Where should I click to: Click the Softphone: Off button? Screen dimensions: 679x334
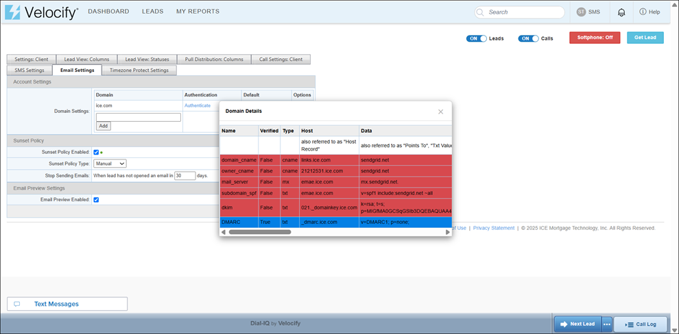[595, 38]
